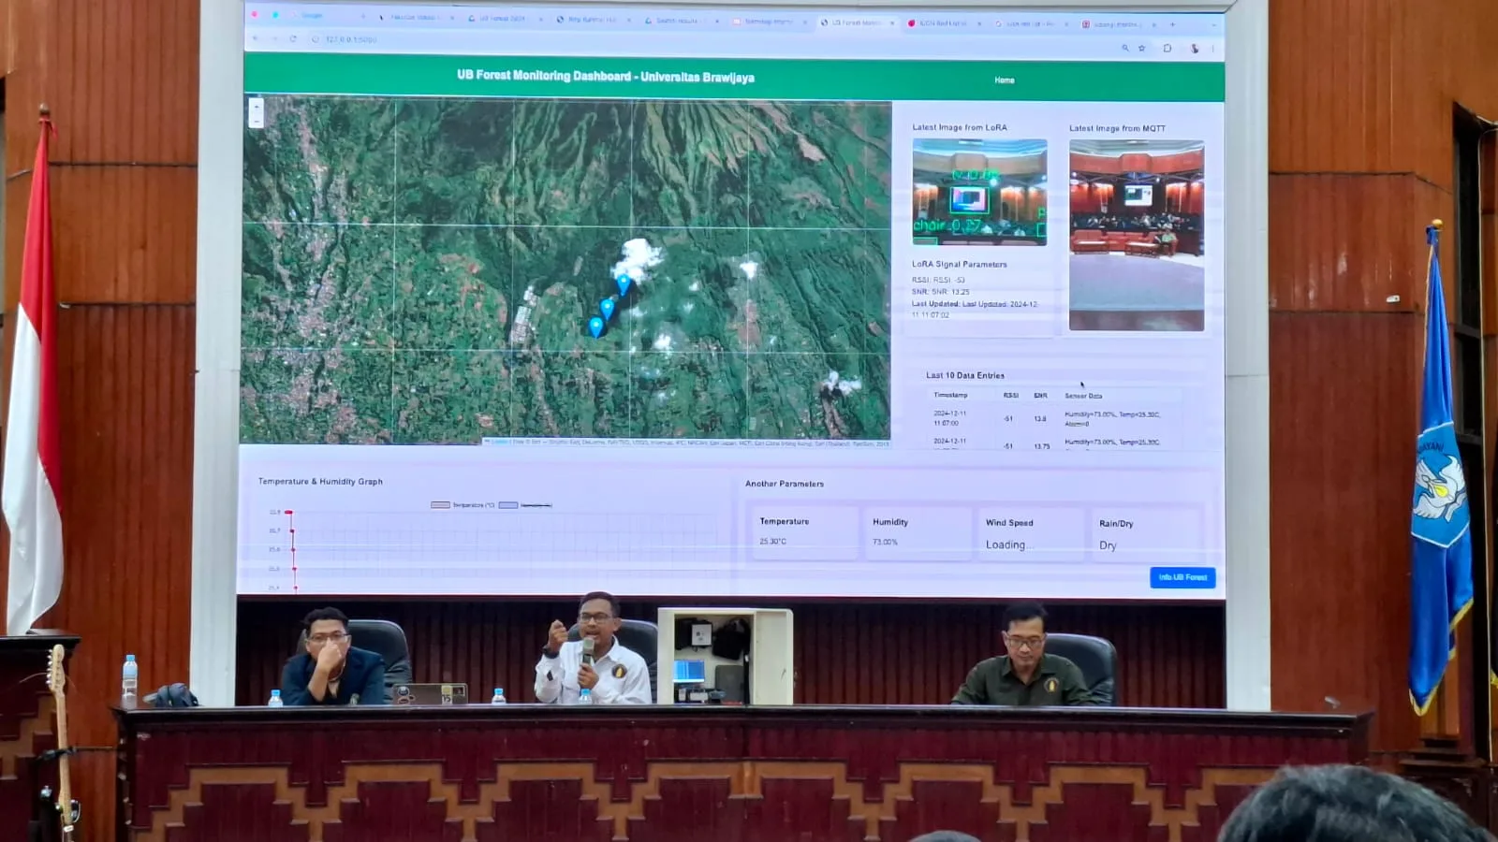Focus the browser address bar
The image size is (1498, 842).
(x=712, y=43)
